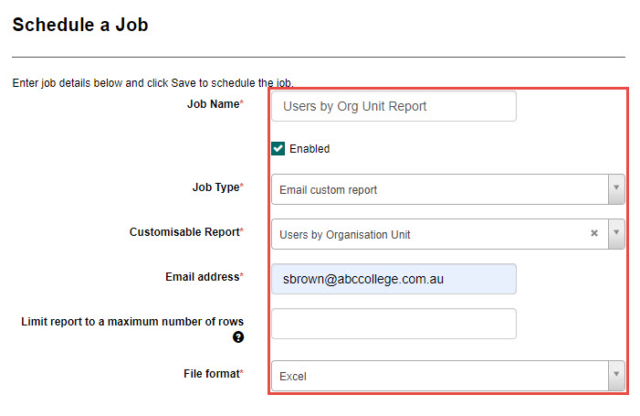This screenshot has width=640, height=416.
Task: Click the "Users by Organisation Unit" selected value
Action: coord(345,235)
